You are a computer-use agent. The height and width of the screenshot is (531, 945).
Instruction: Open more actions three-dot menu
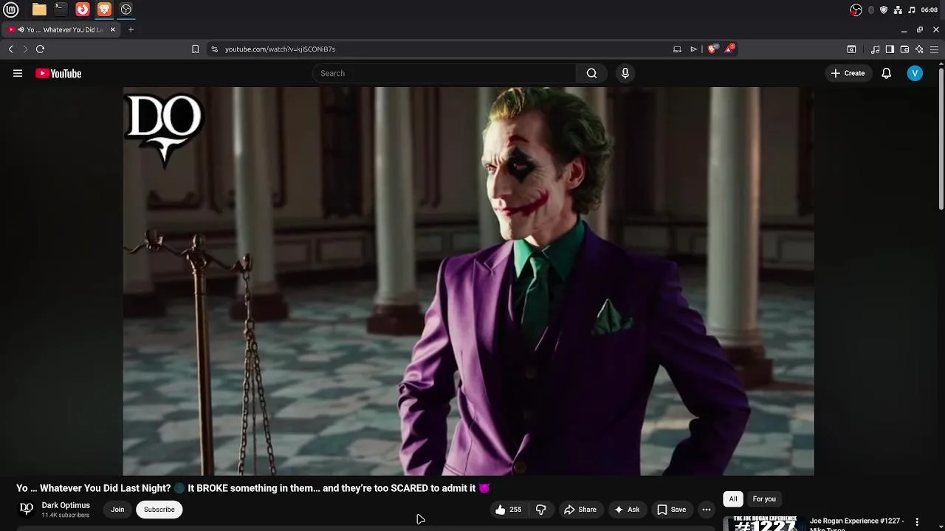[707, 510]
